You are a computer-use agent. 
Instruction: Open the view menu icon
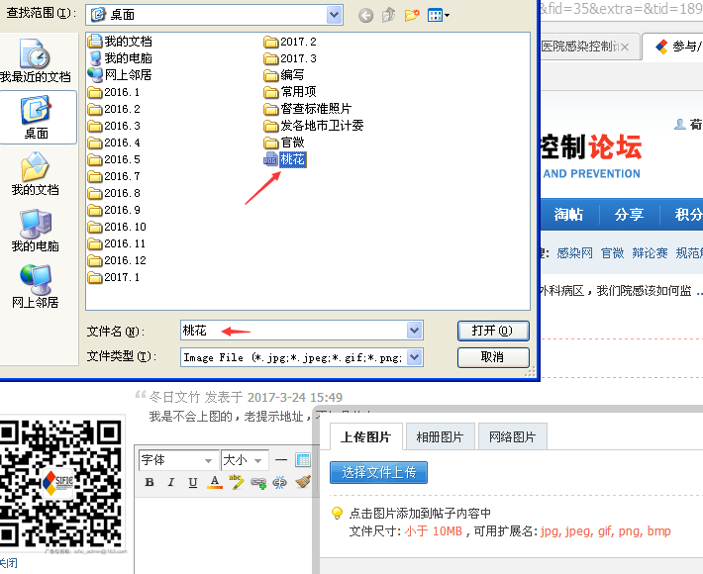pyautogui.click(x=438, y=15)
